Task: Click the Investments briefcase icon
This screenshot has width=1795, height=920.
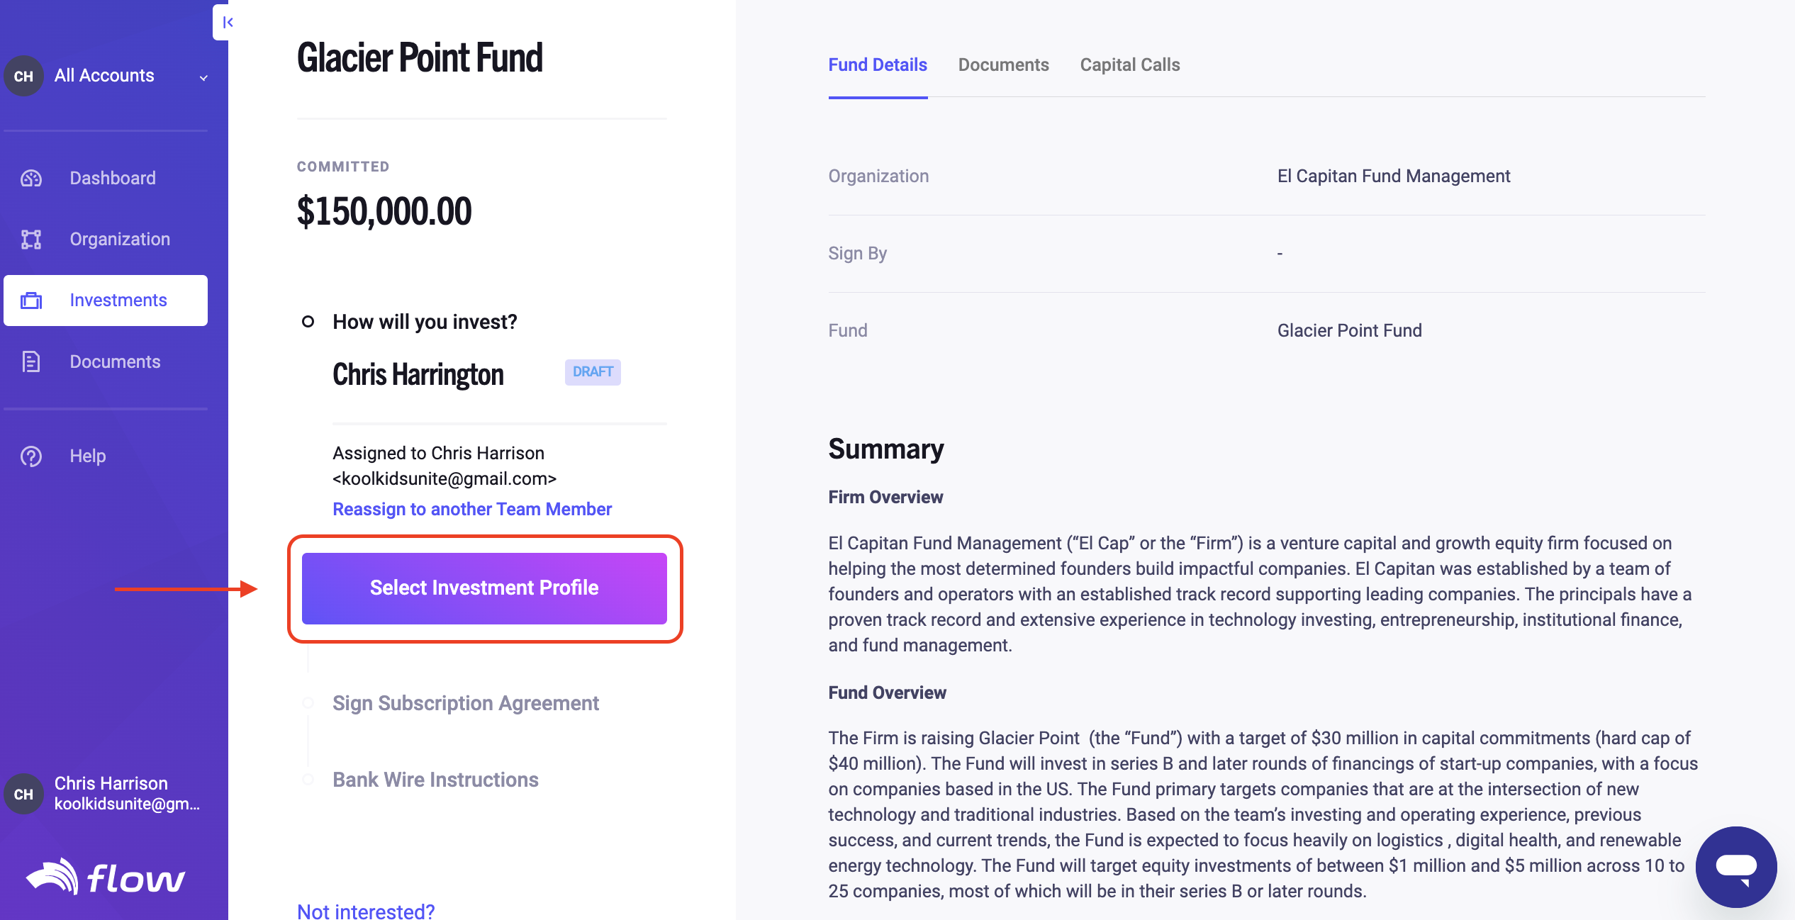Action: coord(31,301)
